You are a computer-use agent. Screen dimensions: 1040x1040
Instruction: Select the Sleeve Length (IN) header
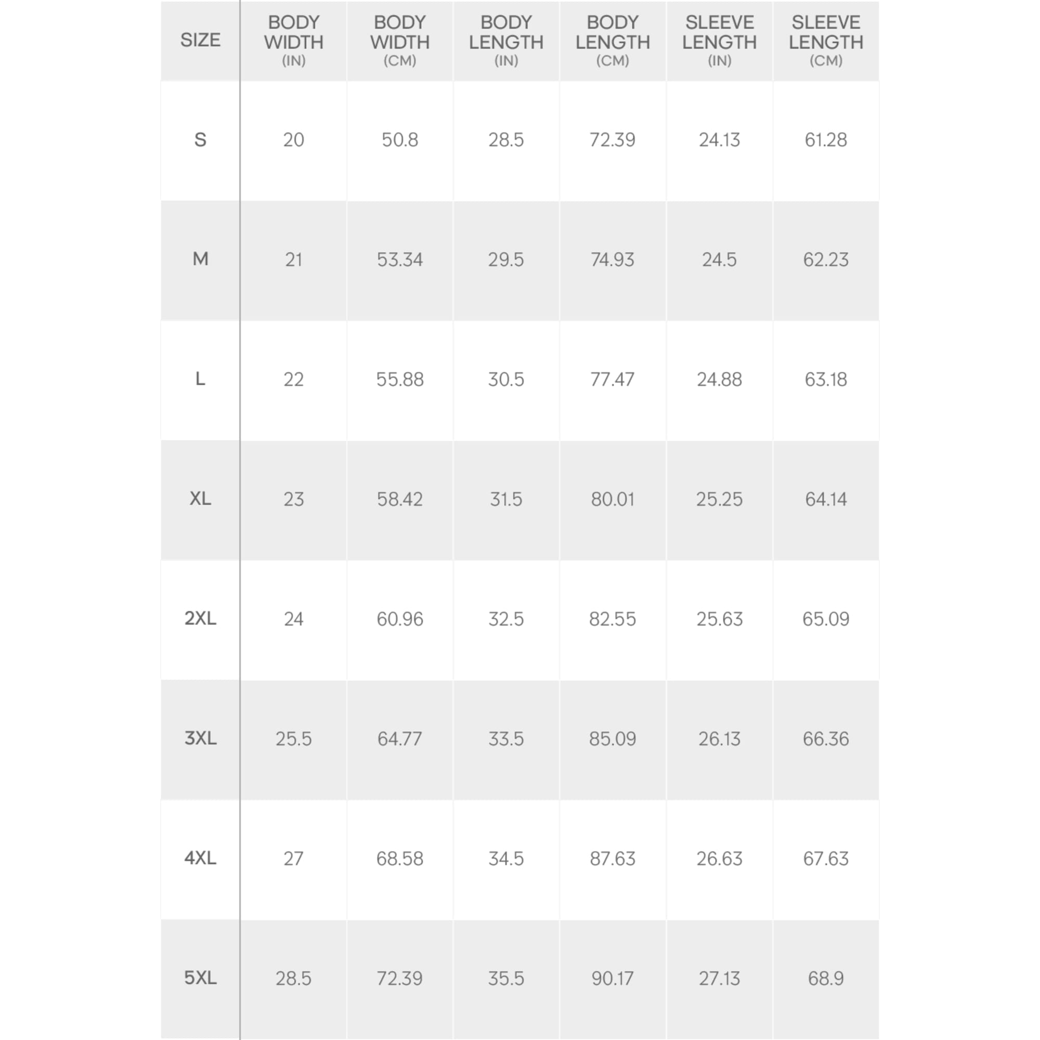(x=719, y=41)
